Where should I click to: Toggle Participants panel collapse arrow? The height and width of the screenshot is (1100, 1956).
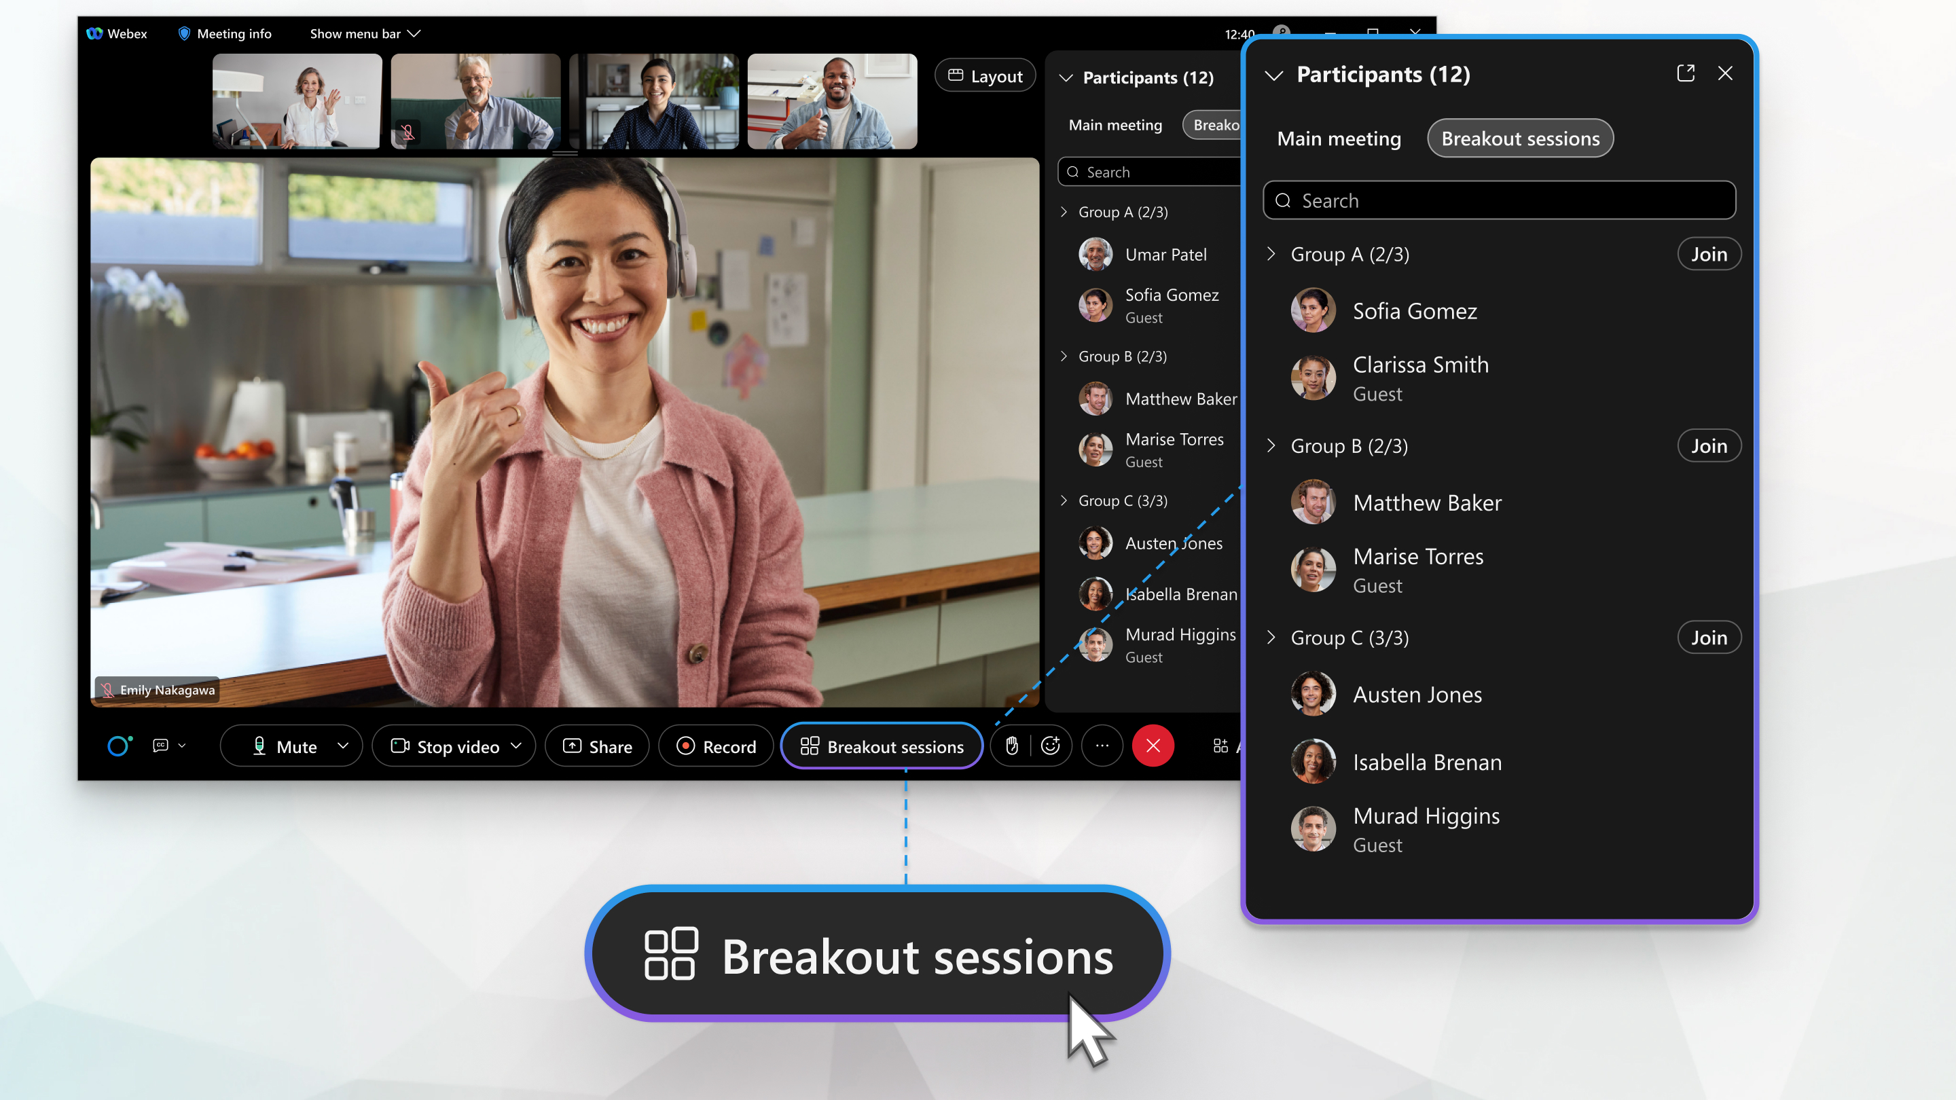click(1272, 74)
